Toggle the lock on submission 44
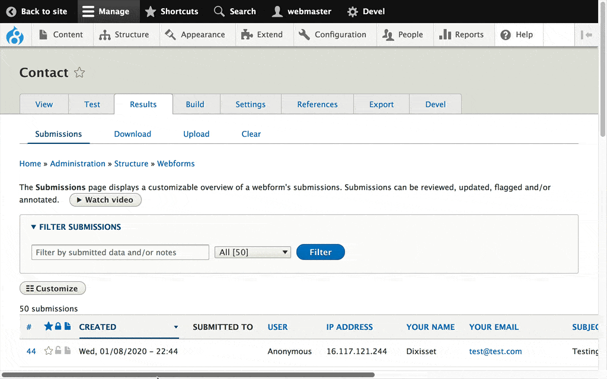Viewport: 607px width, 379px height. coord(58,351)
